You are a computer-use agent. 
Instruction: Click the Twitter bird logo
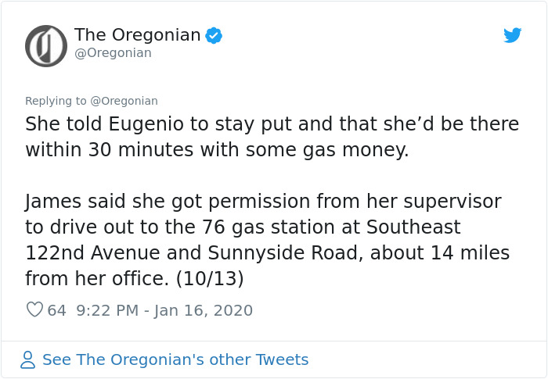(512, 35)
